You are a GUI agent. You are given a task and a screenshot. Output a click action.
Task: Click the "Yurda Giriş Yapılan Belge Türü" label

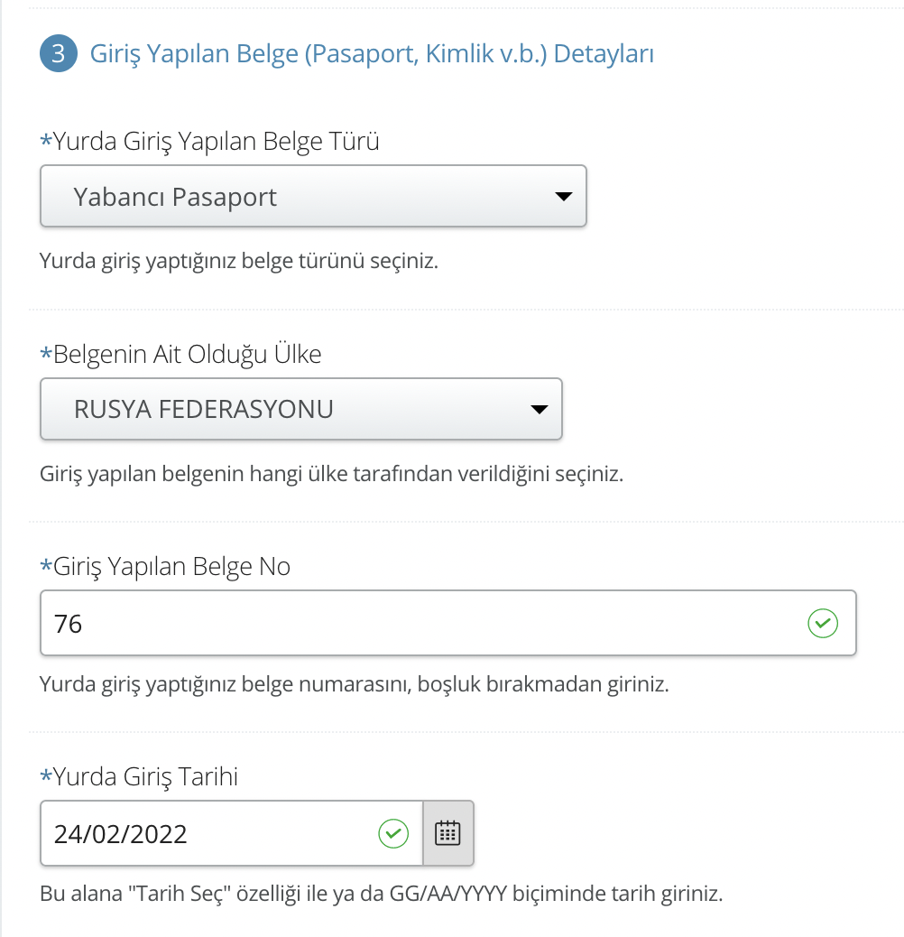(x=217, y=142)
